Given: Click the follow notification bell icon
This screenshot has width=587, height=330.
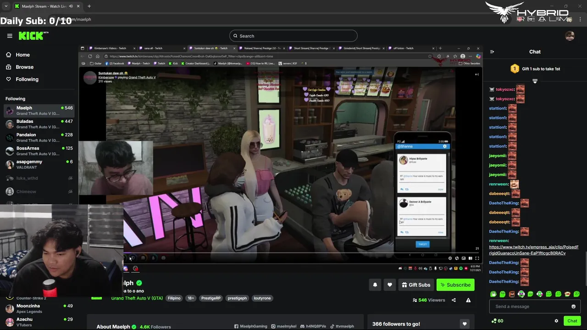Looking at the screenshot, I should pyautogui.click(x=375, y=285).
